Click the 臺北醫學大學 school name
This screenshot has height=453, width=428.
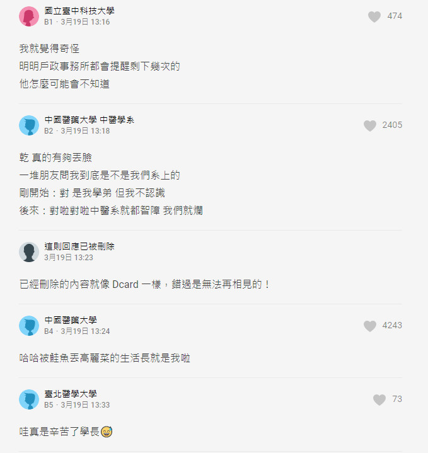tap(71, 394)
